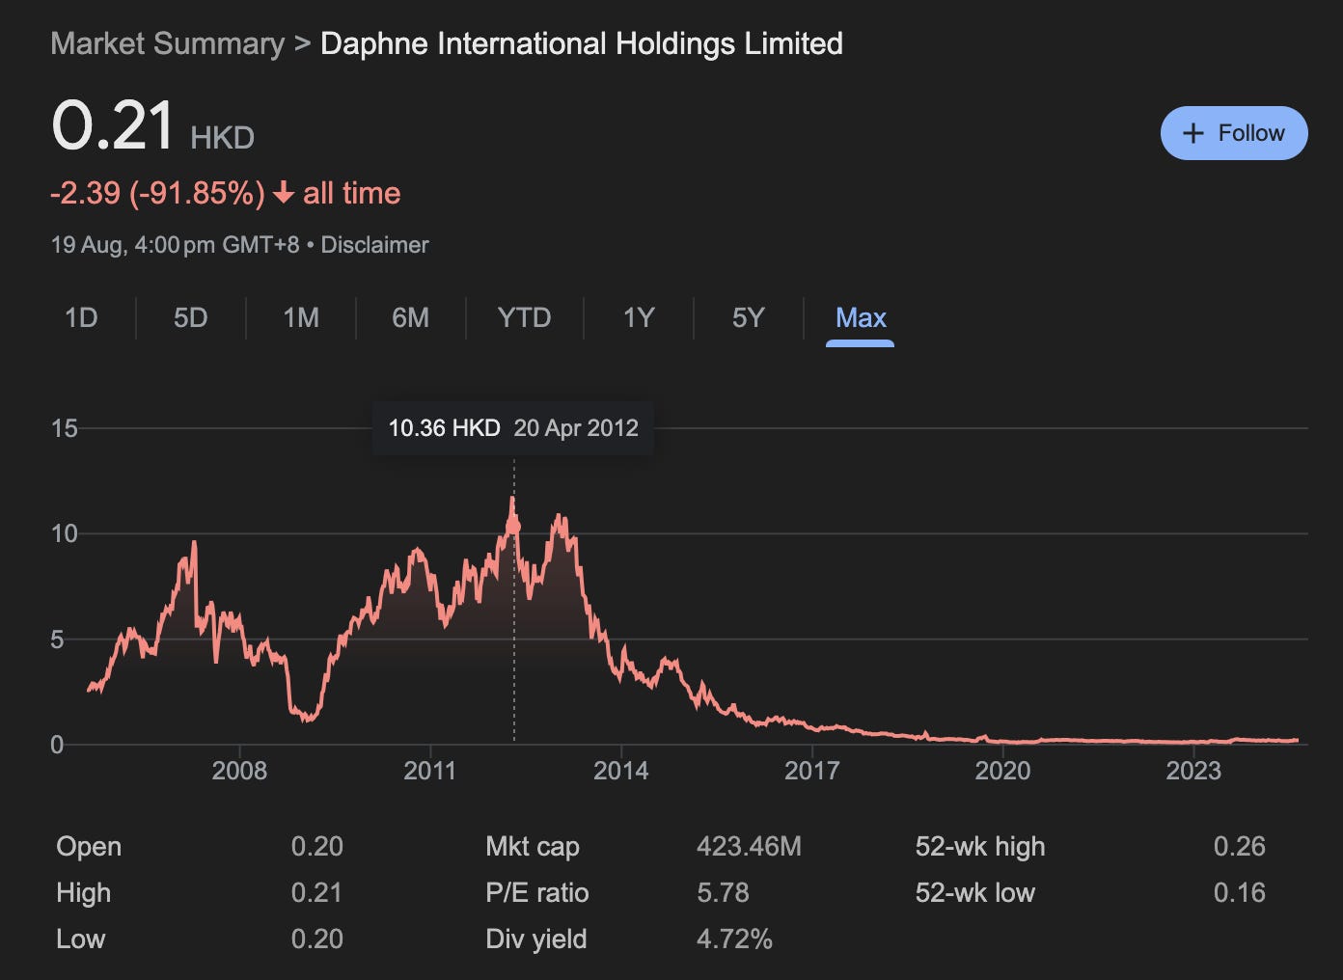Click the 15 y-axis label

tap(64, 428)
